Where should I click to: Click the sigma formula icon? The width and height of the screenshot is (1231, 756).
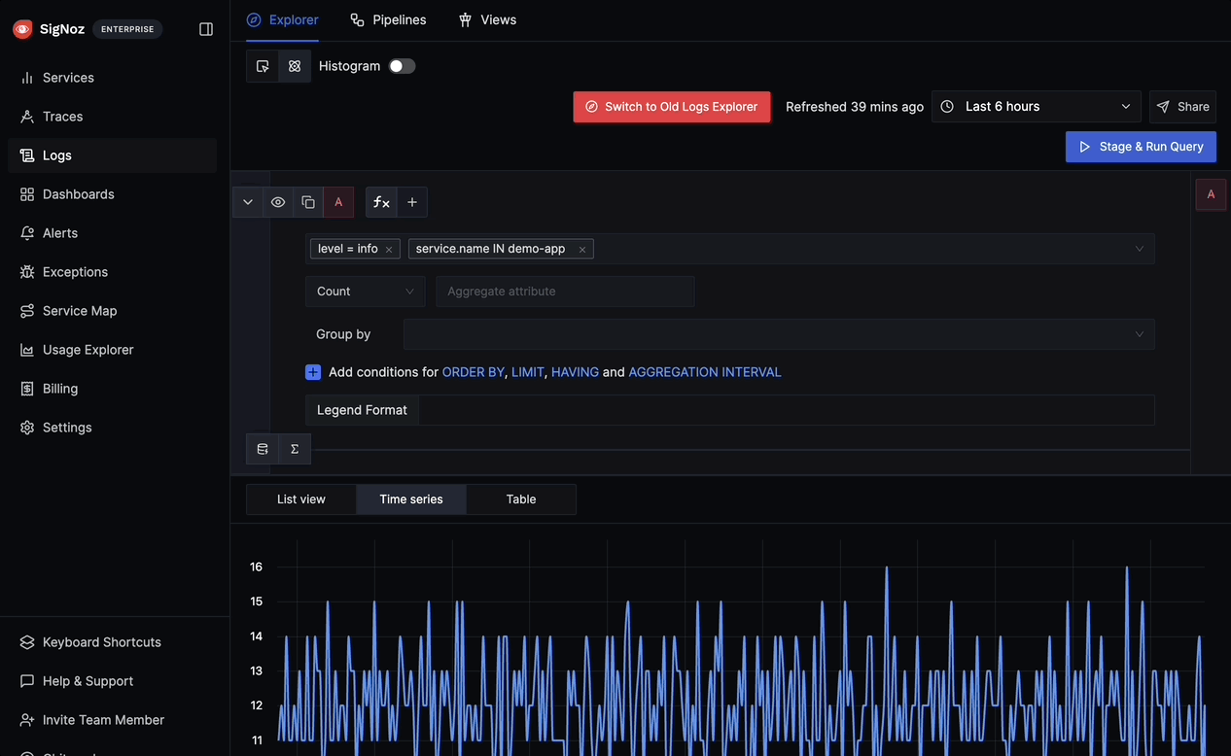click(x=295, y=449)
